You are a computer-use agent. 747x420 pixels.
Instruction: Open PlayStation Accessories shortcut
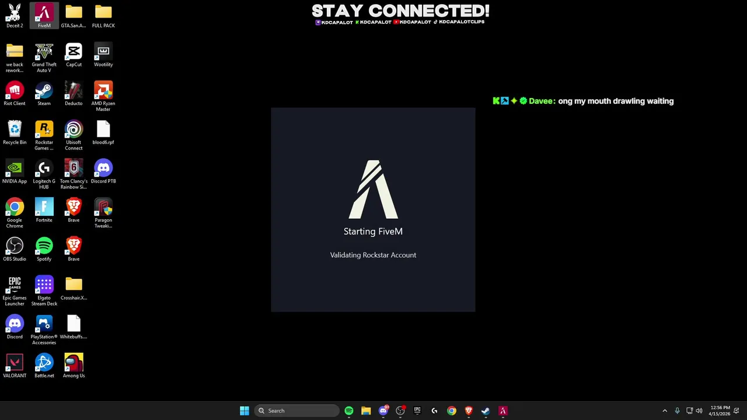coord(44,330)
